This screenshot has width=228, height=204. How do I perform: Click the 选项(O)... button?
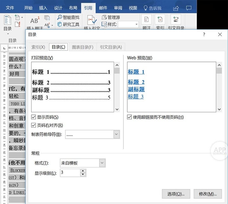click(x=176, y=194)
